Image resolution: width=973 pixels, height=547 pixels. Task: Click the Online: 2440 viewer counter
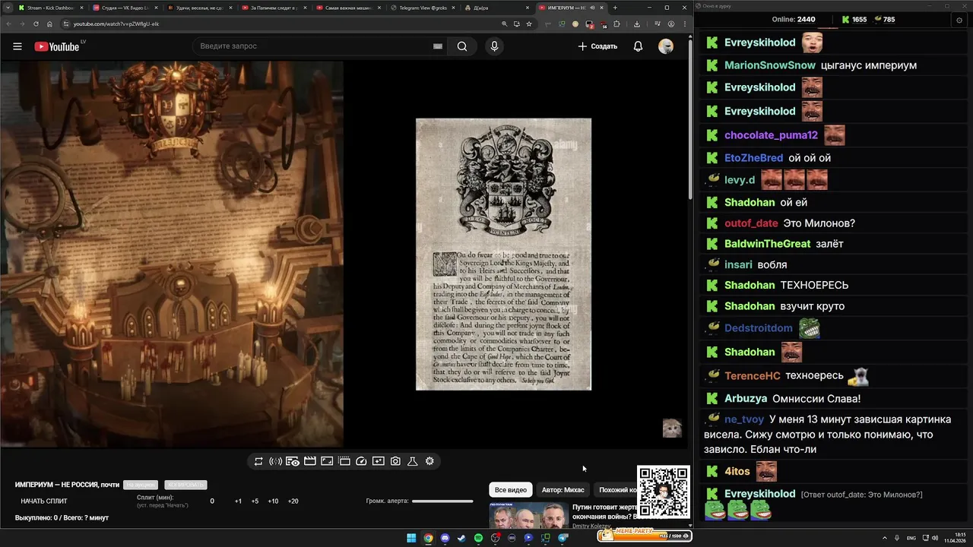click(794, 20)
